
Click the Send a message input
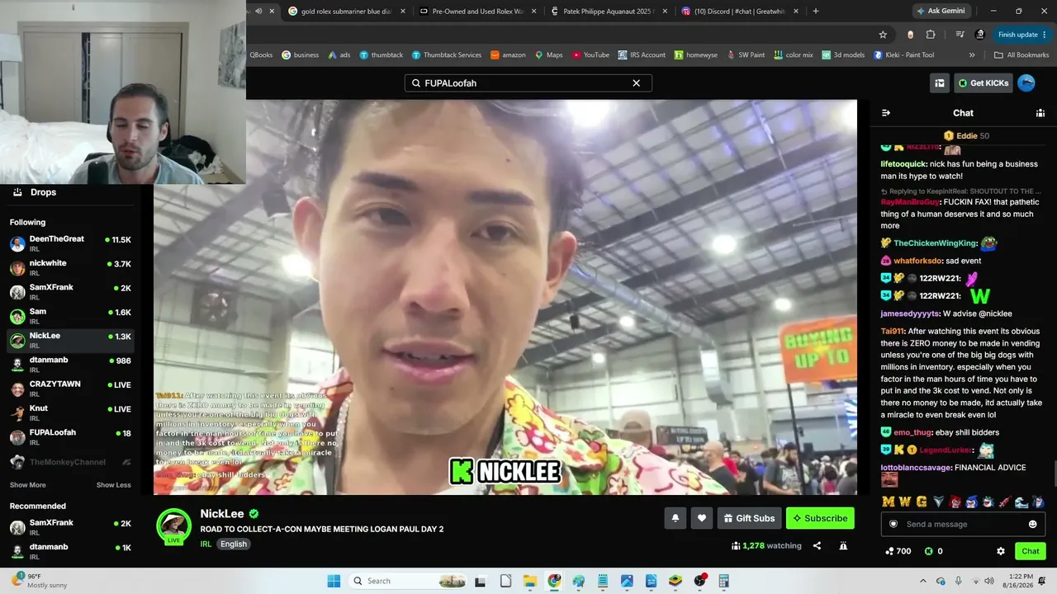click(x=962, y=524)
